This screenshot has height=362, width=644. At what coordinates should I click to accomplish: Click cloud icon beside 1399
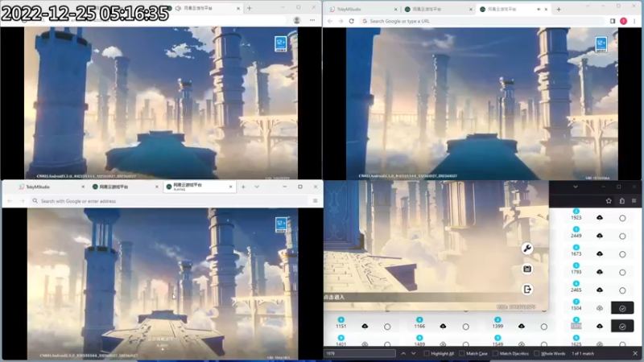pos(522,326)
